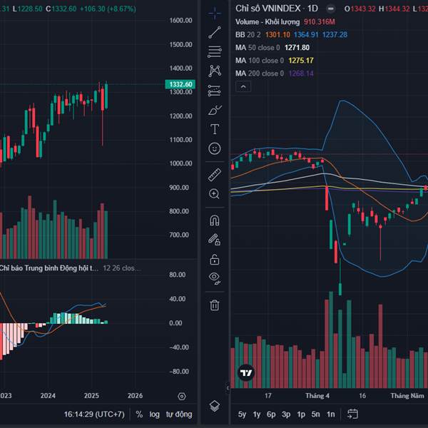Select the XABCD pattern tool
This screenshot has height=428, width=428.
(x=215, y=71)
